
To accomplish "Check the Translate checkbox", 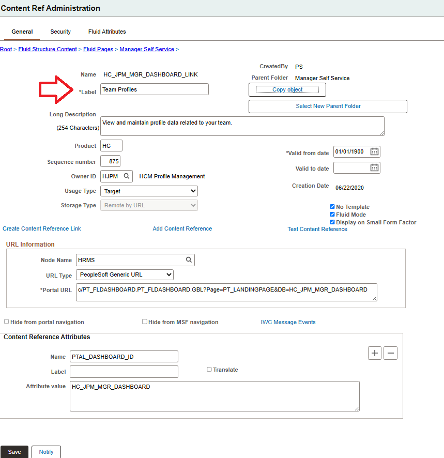I will point(209,370).
